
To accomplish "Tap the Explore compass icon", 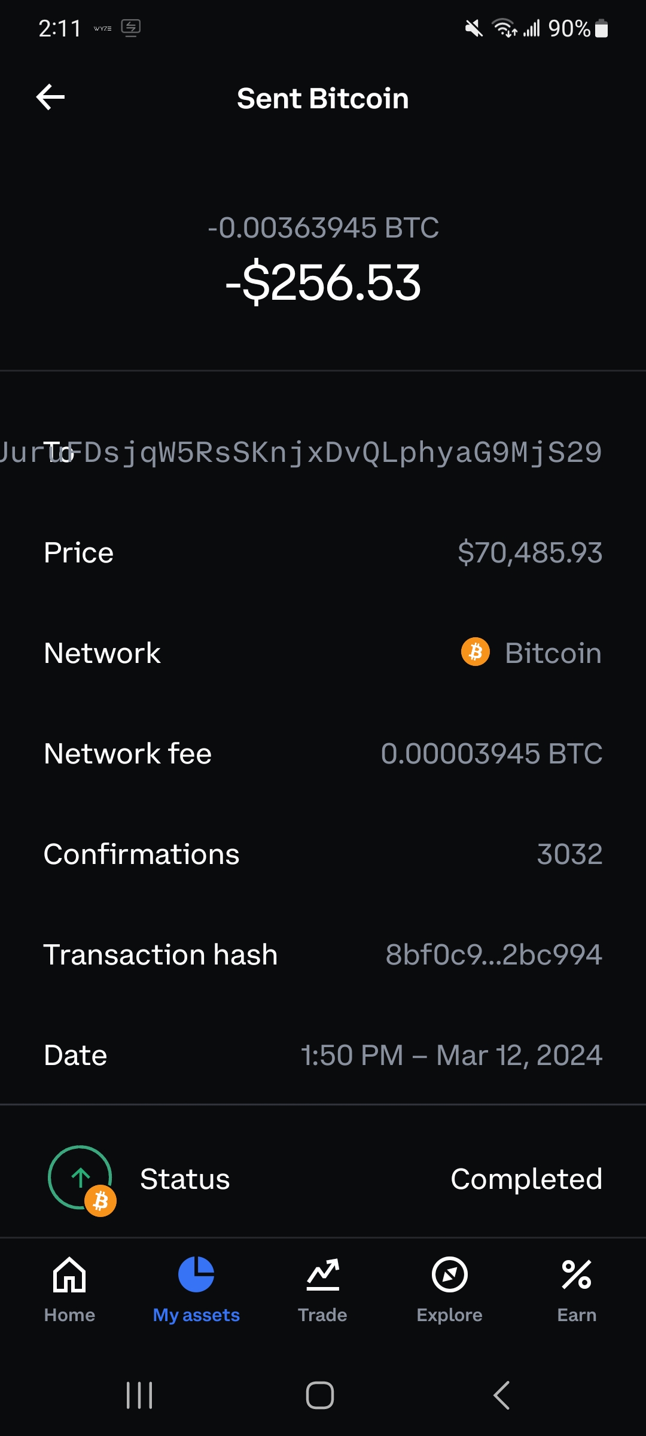I will pos(450,1274).
